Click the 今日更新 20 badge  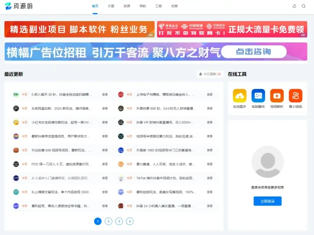point(210,74)
